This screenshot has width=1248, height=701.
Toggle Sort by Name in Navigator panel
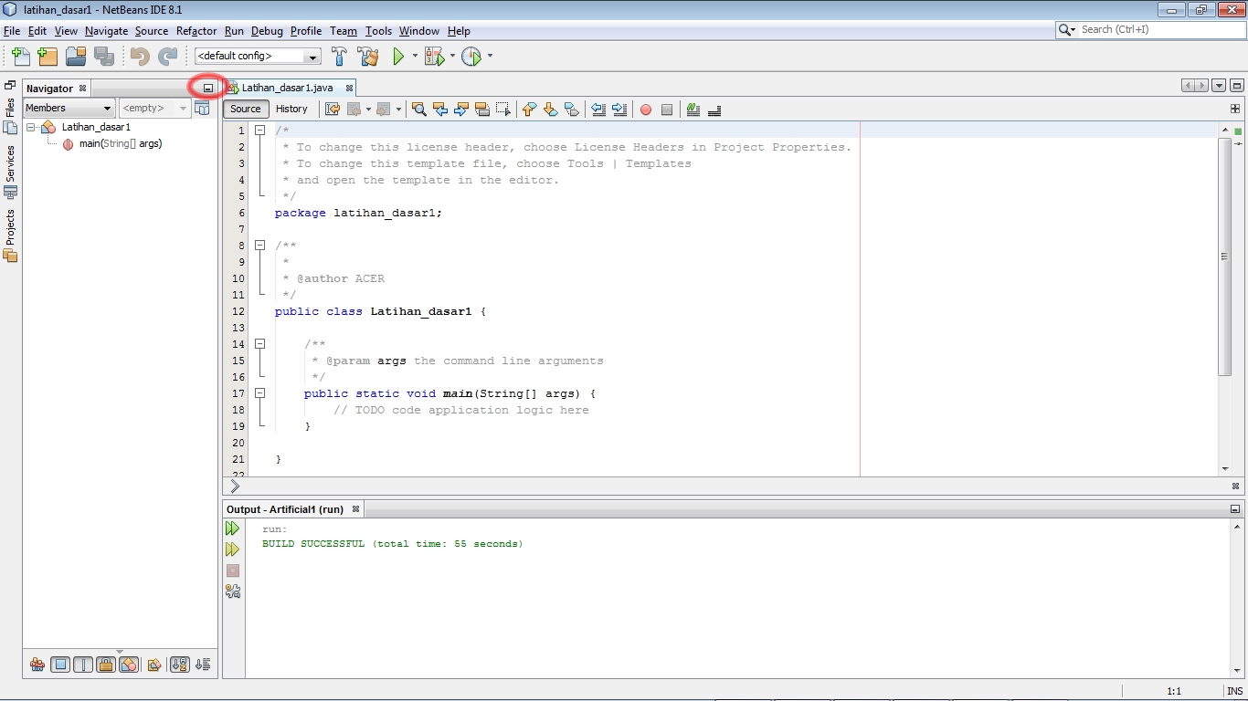click(x=180, y=664)
